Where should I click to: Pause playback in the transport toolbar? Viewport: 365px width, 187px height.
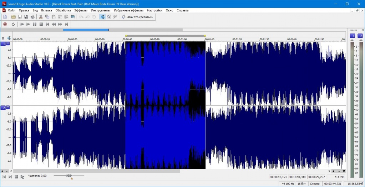pos(35,24)
